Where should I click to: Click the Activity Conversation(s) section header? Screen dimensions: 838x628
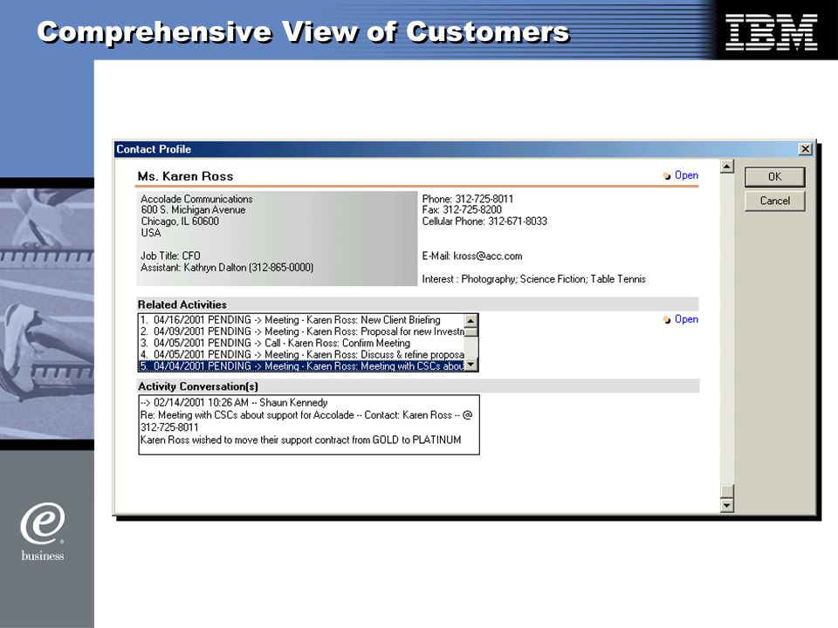417,386
